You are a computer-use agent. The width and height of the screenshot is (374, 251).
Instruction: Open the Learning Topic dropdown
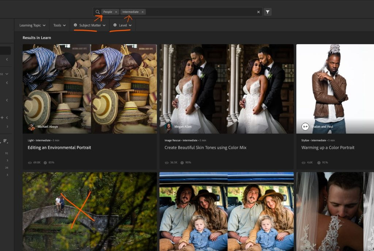[x=32, y=25]
